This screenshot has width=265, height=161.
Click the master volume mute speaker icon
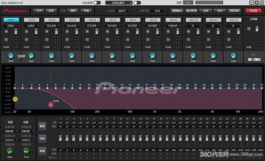pyautogui.click(x=249, y=29)
